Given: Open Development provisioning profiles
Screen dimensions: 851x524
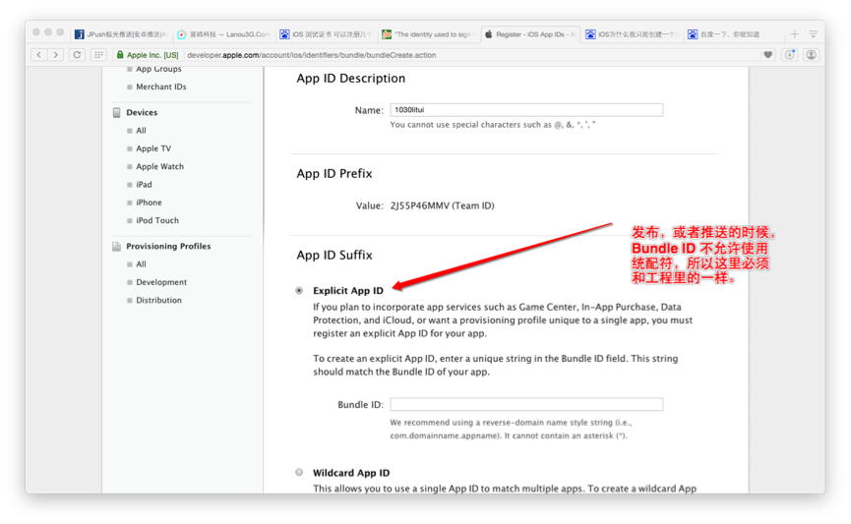Looking at the screenshot, I should [161, 282].
